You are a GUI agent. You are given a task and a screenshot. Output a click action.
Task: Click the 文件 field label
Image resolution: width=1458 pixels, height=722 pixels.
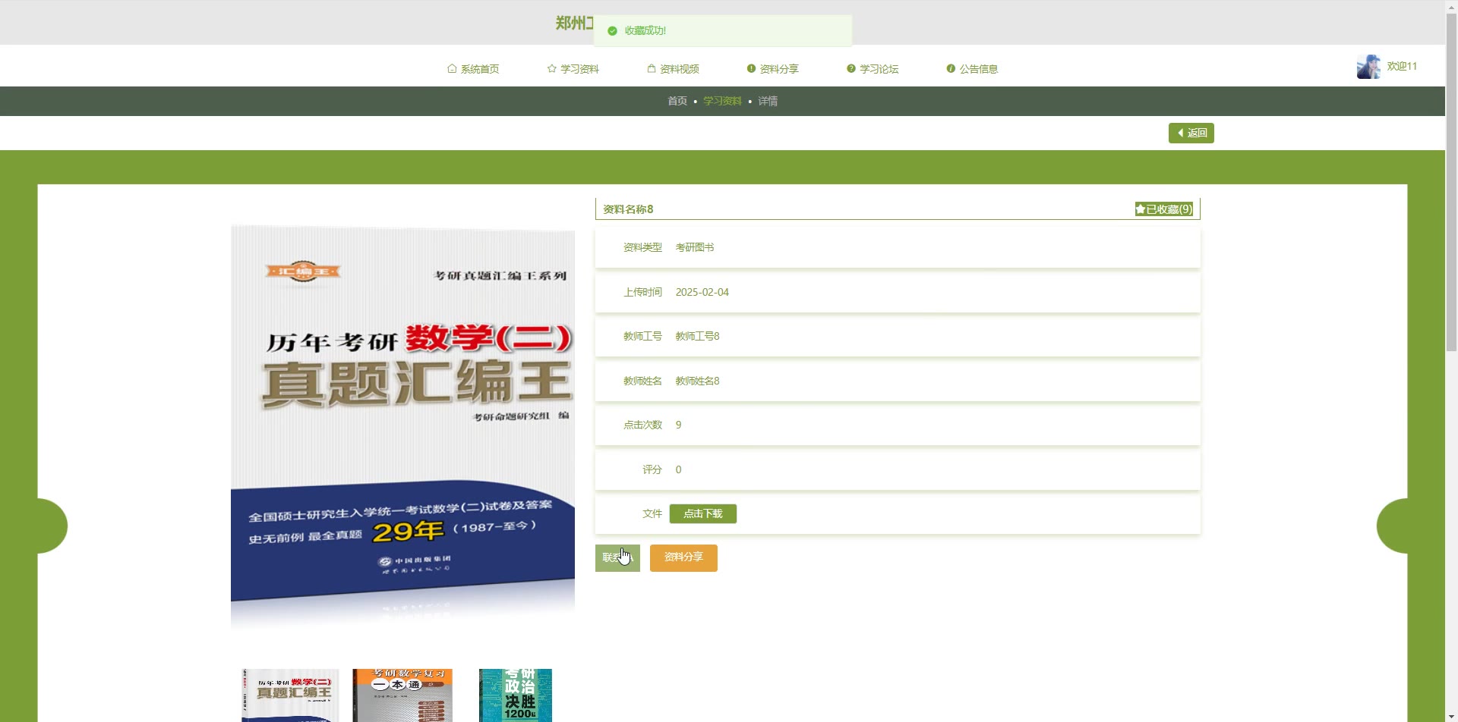click(652, 513)
